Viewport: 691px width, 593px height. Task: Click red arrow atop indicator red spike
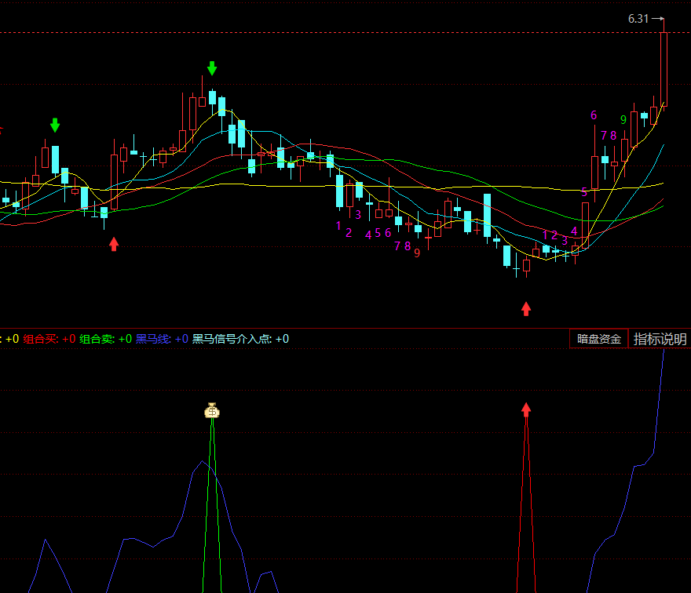[526, 409]
